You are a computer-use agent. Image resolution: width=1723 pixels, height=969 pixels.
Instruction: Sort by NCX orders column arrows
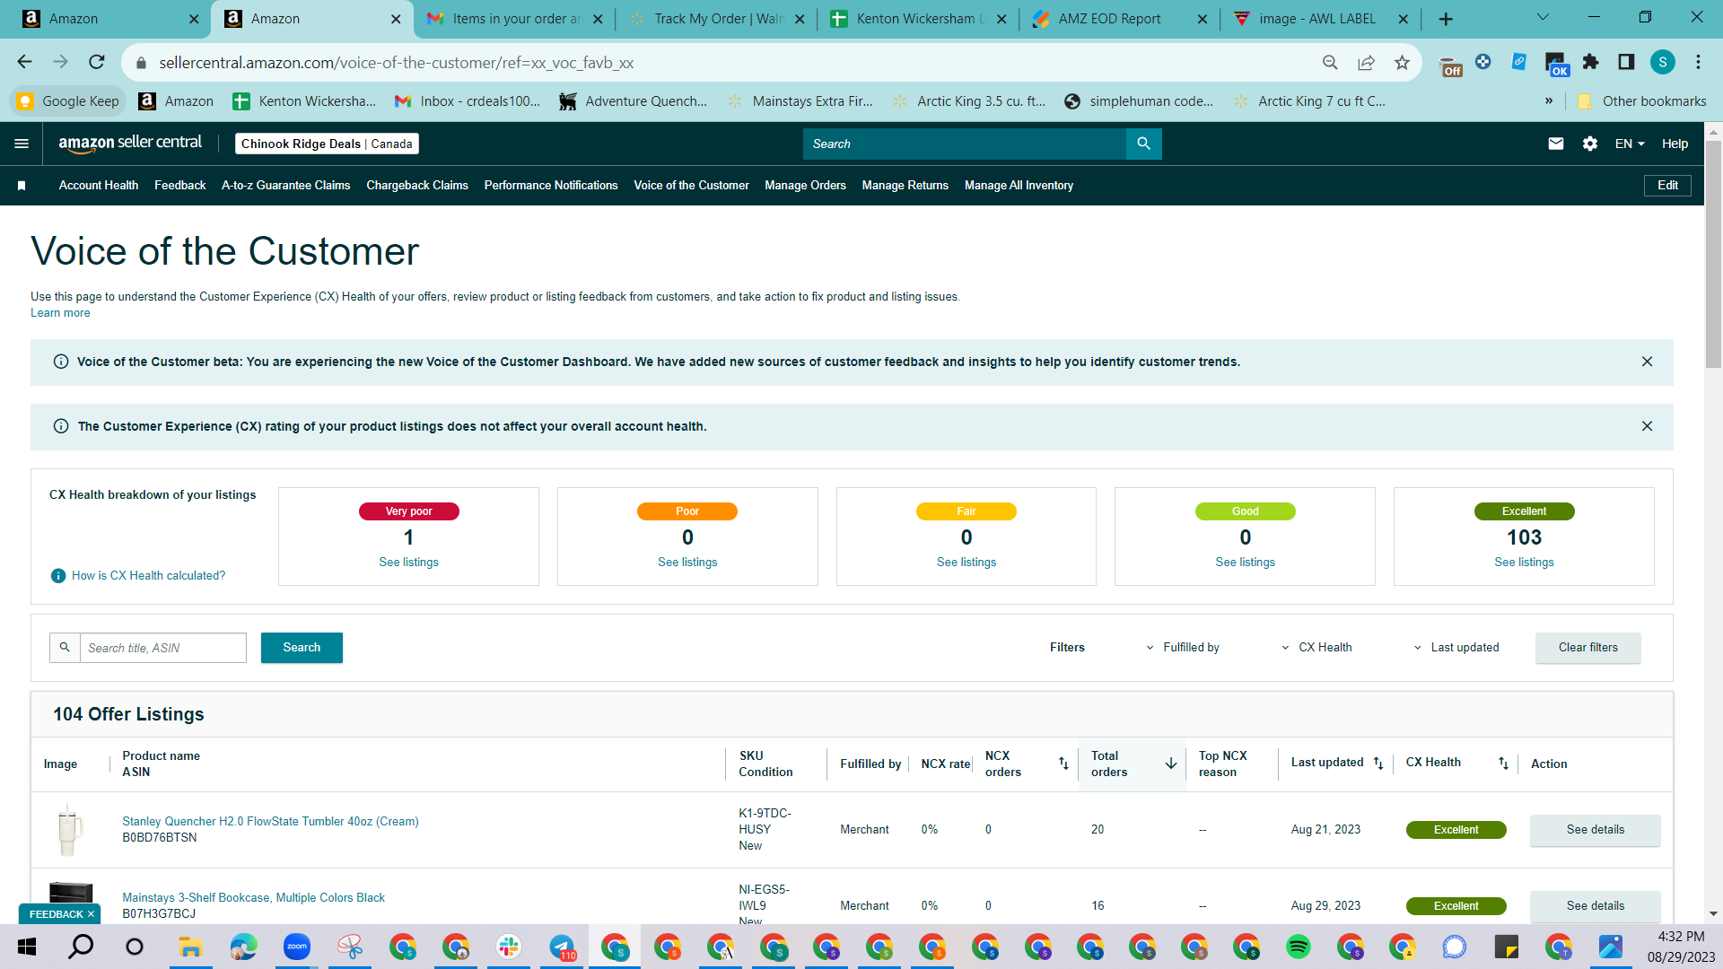pos(1063,764)
